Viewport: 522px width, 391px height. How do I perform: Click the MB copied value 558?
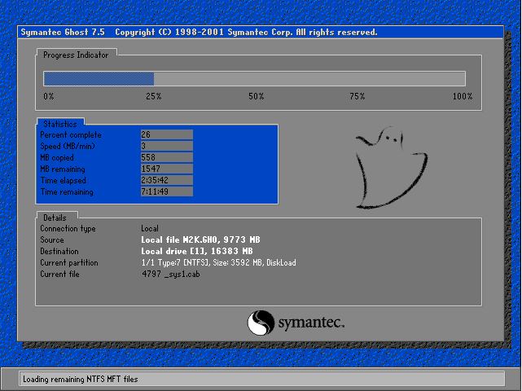167,157
